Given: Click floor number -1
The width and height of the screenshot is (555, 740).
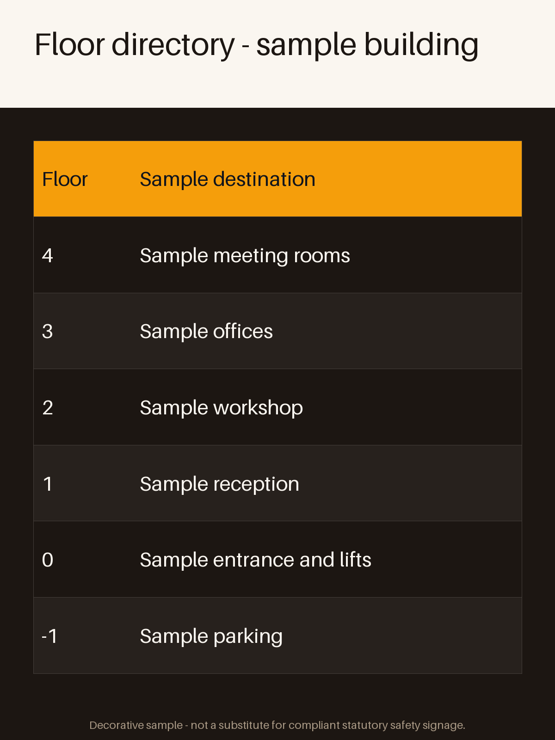Looking at the screenshot, I should pos(49,636).
